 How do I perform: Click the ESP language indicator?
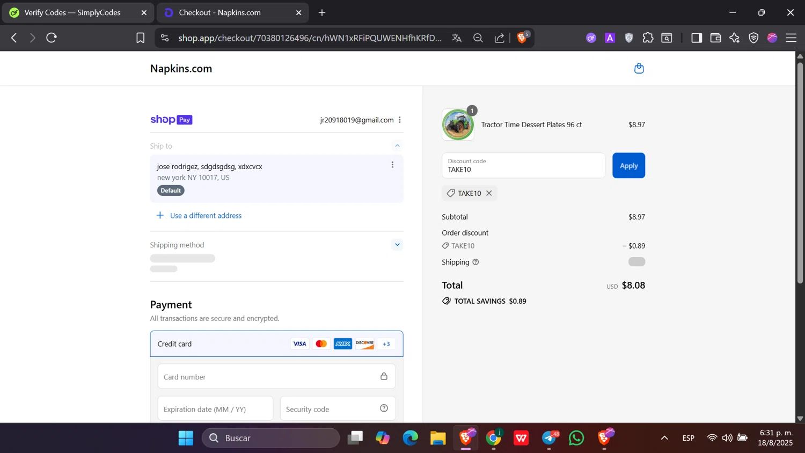[x=689, y=438]
